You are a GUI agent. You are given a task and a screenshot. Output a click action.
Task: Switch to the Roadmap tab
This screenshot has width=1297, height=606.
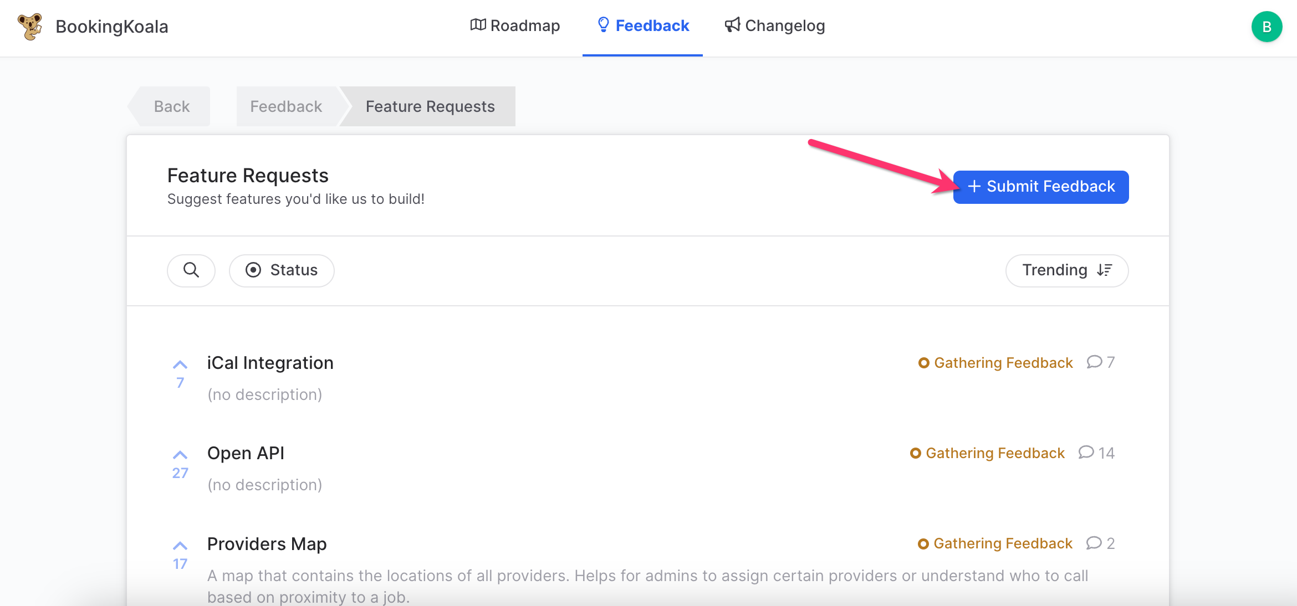coord(515,26)
